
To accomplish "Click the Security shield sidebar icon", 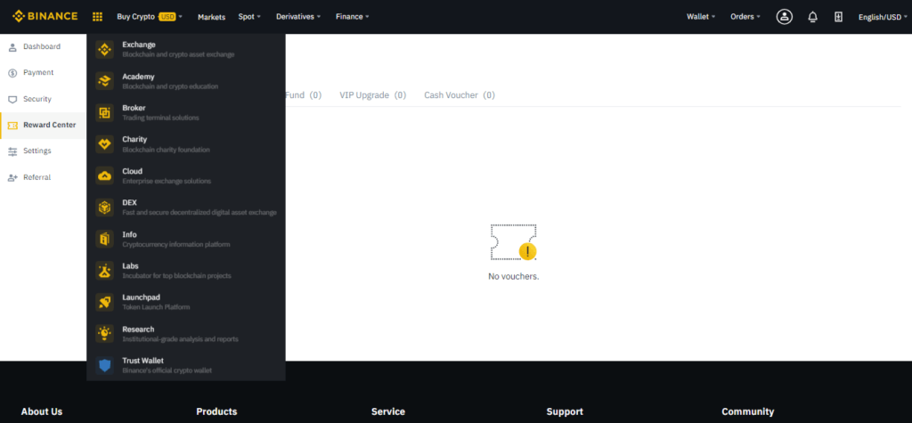I will [12, 100].
